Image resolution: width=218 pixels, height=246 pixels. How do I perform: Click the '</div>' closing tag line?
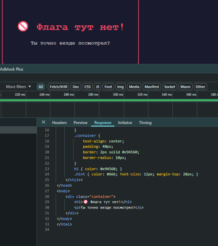72,213
